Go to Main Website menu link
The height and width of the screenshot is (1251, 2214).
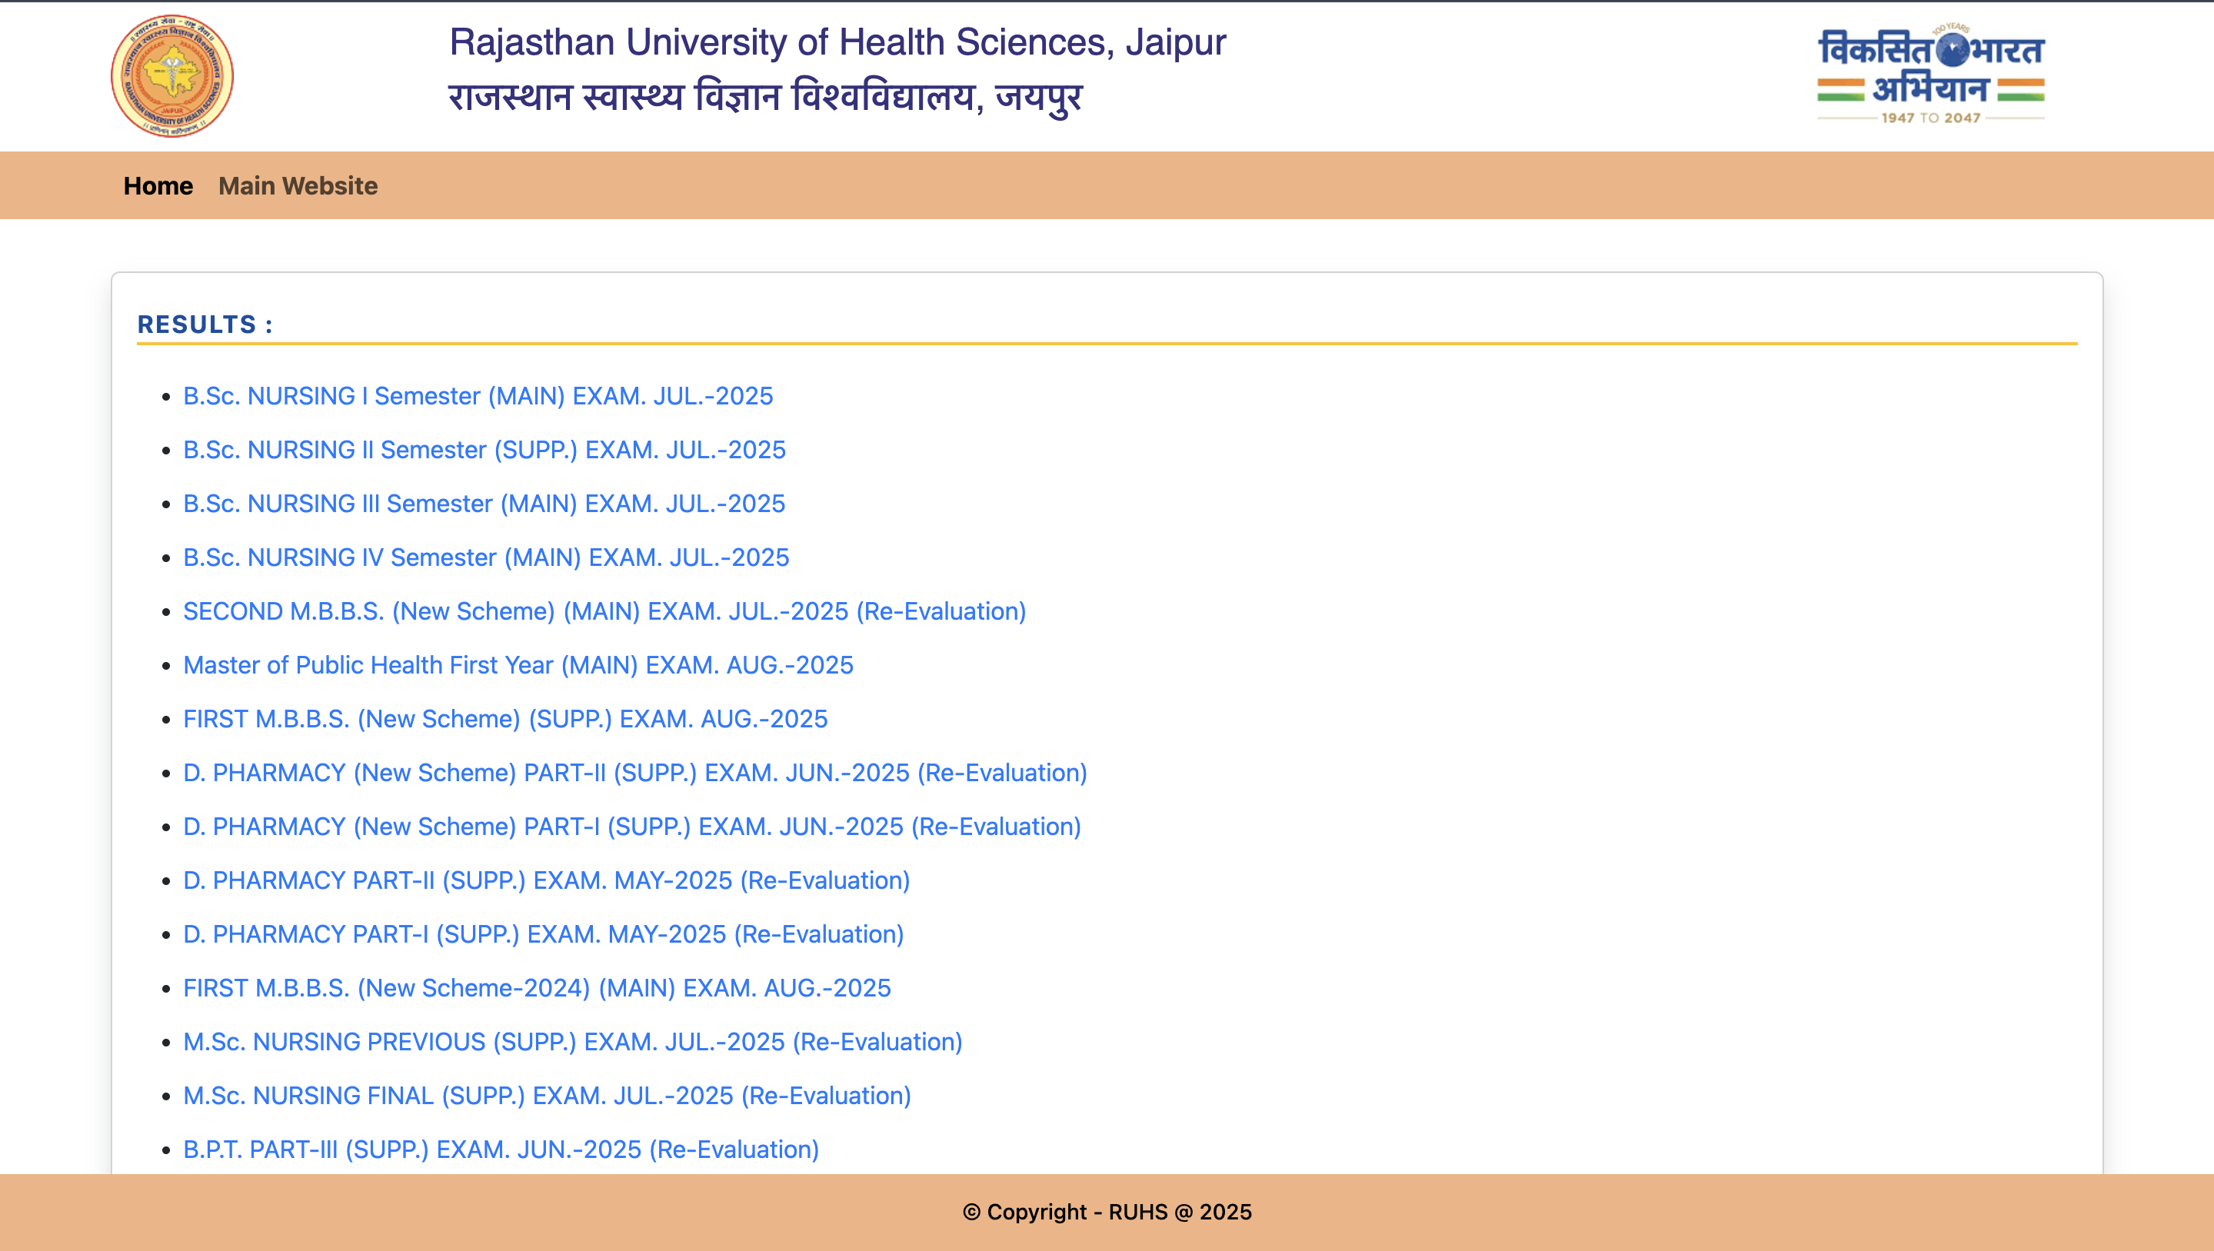298,185
